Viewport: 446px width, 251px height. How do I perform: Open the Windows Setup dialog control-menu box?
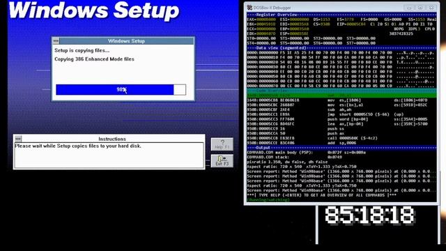click(x=56, y=41)
